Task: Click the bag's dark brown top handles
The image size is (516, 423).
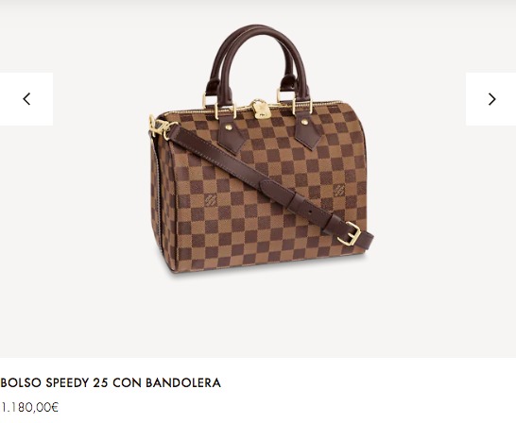Action: coord(258,64)
